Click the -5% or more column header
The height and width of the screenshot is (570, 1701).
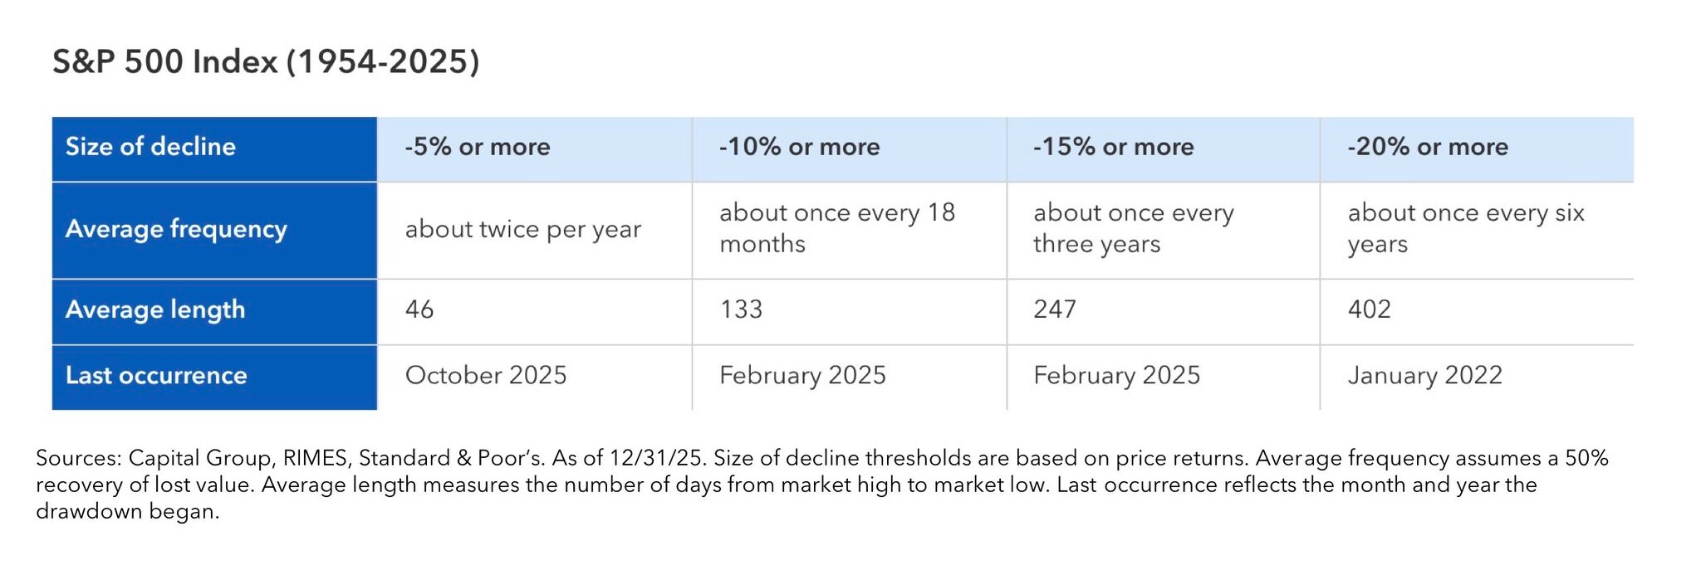(478, 147)
